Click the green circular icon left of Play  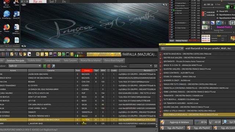point(59,54)
